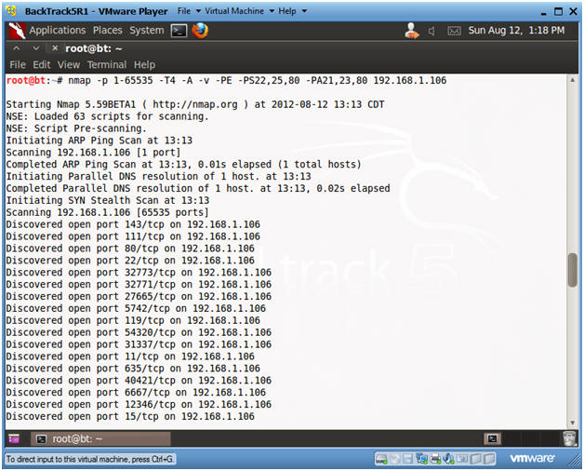Click 'Discovered open port 22/tcp' line
The image size is (584, 471).
(130, 261)
